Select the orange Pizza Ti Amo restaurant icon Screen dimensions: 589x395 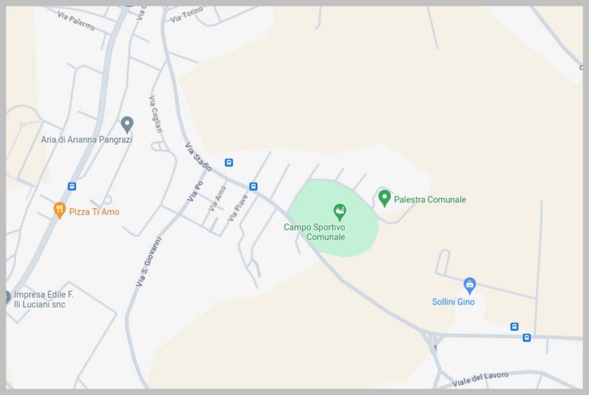coord(59,210)
